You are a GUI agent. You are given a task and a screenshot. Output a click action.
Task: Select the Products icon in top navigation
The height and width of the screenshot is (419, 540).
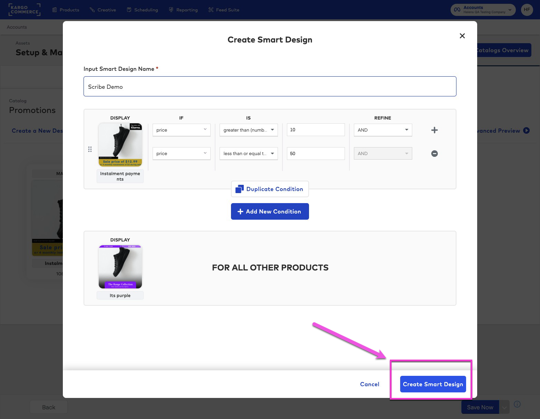(54, 10)
